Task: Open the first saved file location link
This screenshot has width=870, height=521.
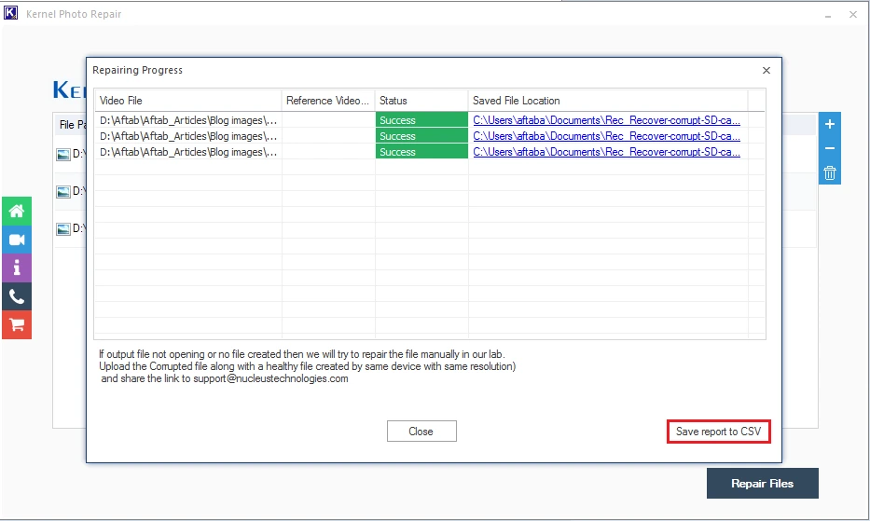Action: (x=606, y=120)
